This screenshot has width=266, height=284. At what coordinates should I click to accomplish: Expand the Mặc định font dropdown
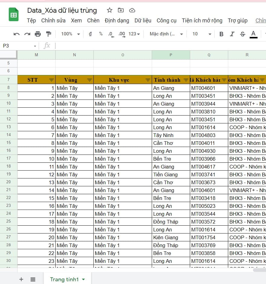coord(166,34)
